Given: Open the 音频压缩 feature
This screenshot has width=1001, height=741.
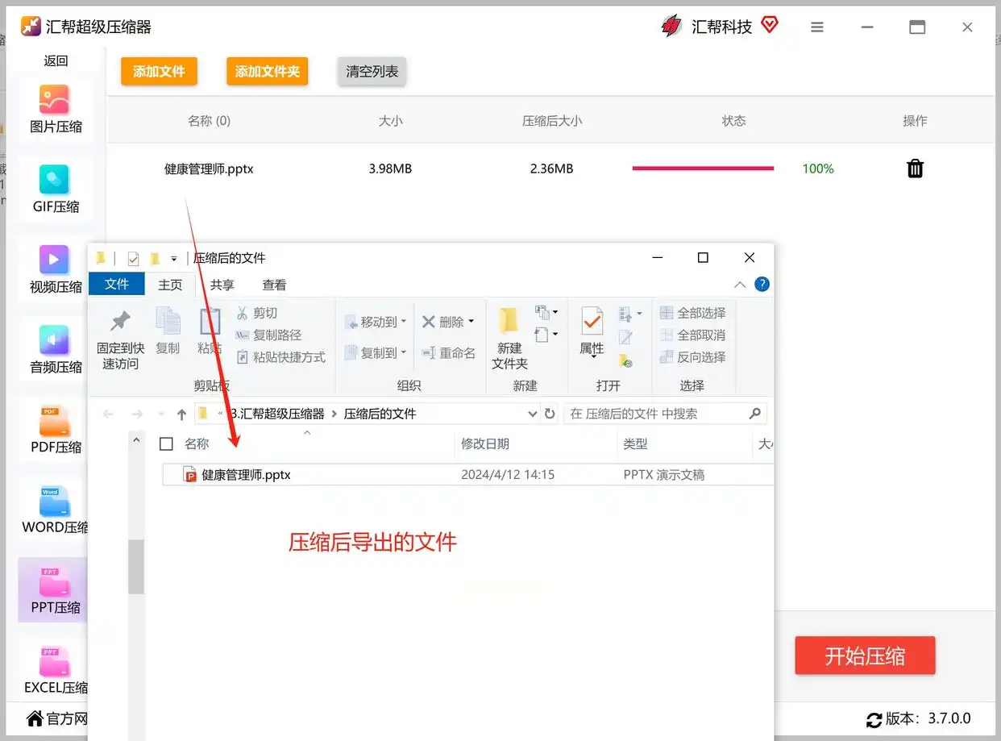Looking at the screenshot, I should [54, 348].
